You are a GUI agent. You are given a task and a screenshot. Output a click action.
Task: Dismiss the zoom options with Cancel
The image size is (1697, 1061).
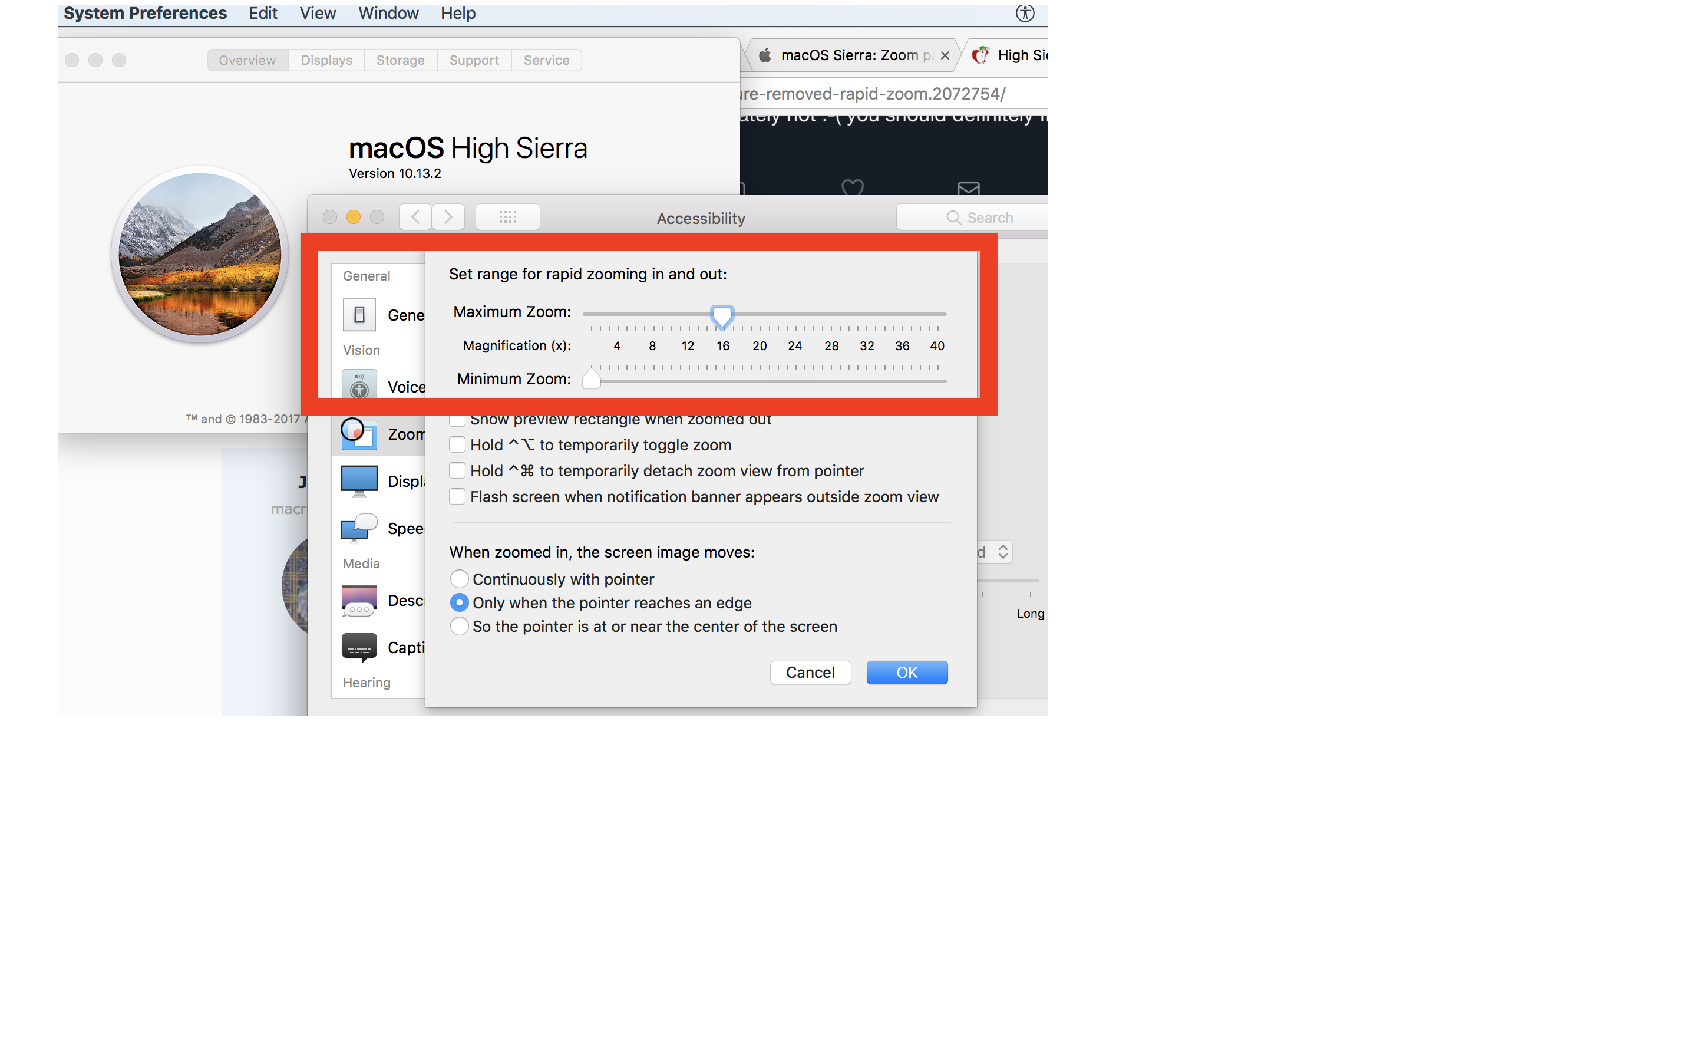810,672
